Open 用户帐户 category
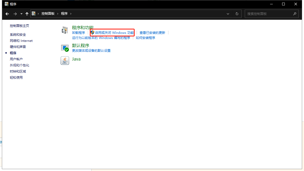The image size is (304, 171). (16, 59)
